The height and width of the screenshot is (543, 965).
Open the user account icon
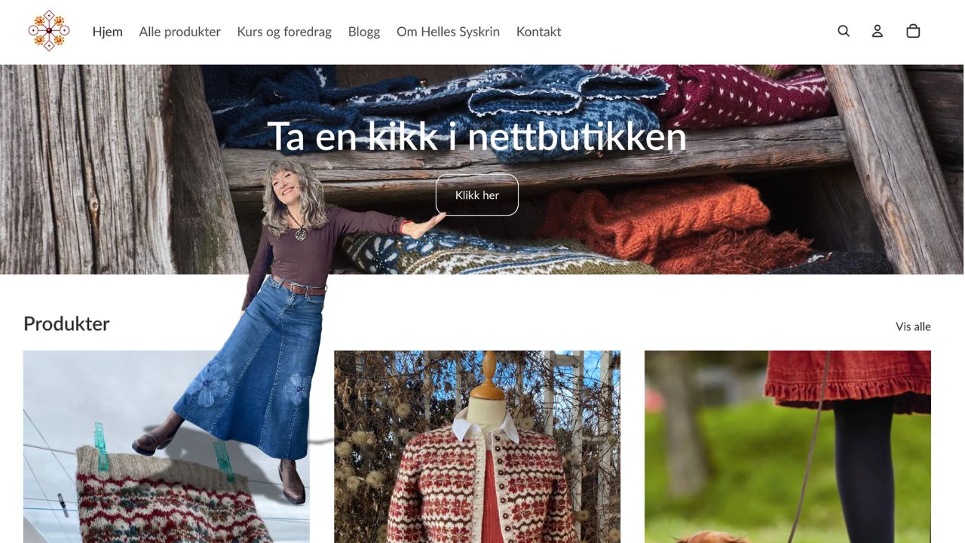point(878,31)
